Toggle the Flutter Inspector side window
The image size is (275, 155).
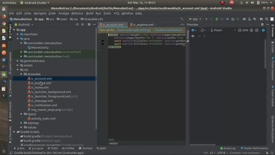(272, 68)
